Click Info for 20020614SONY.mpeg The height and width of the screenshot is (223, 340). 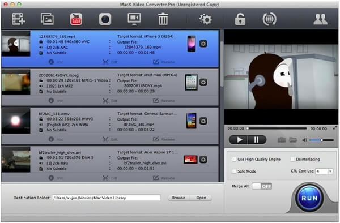[56, 101]
